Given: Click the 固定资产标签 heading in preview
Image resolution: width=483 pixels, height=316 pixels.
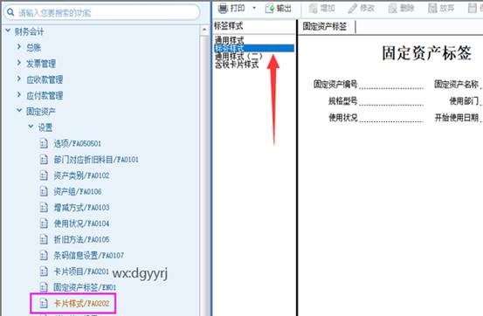Looking at the screenshot, I should point(426,53).
